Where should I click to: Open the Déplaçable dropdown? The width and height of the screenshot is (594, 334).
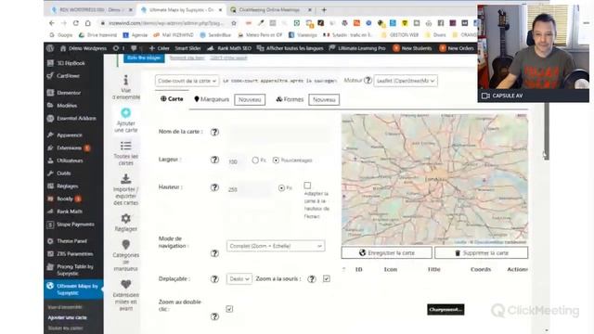click(x=239, y=278)
